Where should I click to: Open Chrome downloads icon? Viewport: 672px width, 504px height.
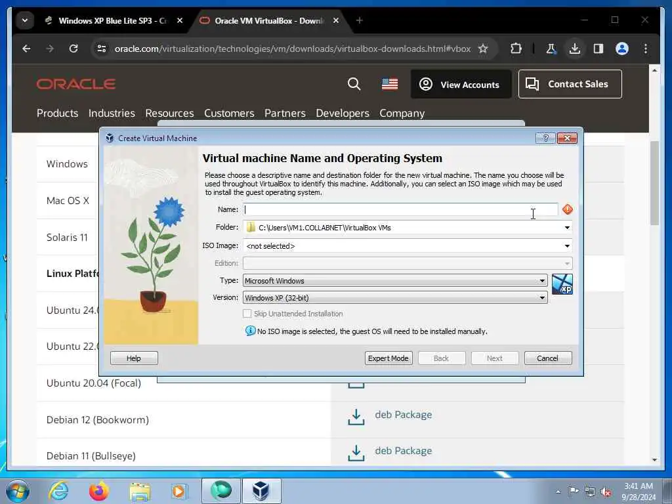click(x=575, y=49)
